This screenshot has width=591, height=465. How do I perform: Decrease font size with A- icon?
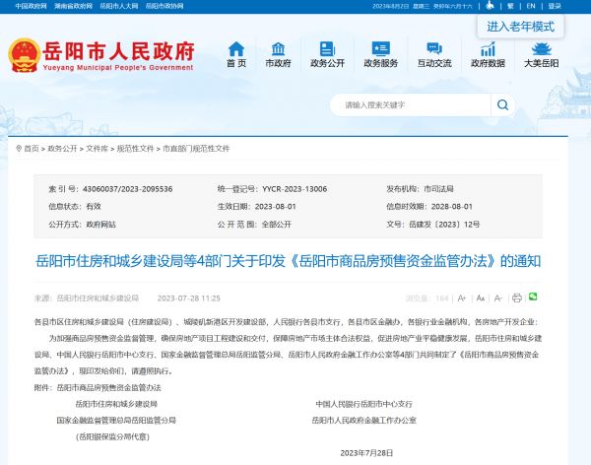coord(497,299)
